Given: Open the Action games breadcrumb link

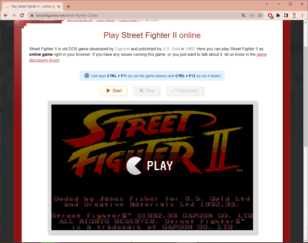Looking at the screenshot, I should point(105,20).
